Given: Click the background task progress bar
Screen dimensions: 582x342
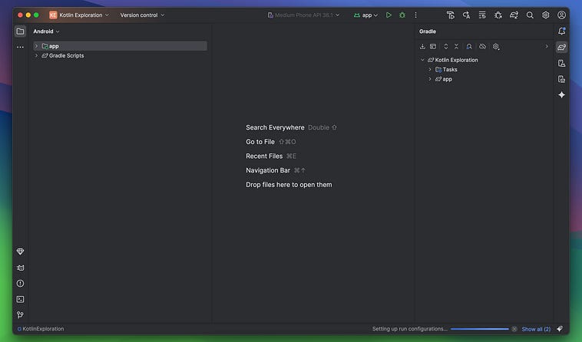Looking at the screenshot, I should coord(480,329).
